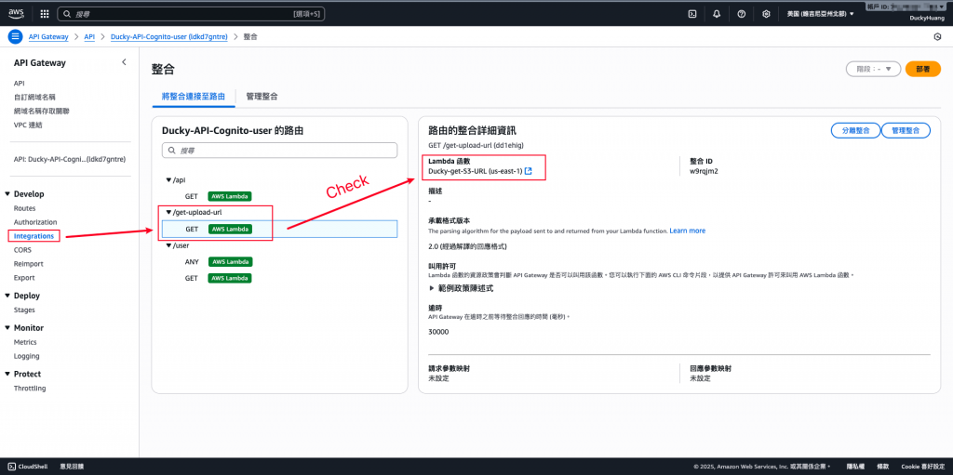Switch to the 管理整合 tab
953x475 pixels.
pyautogui.click(x=262, y=97)
